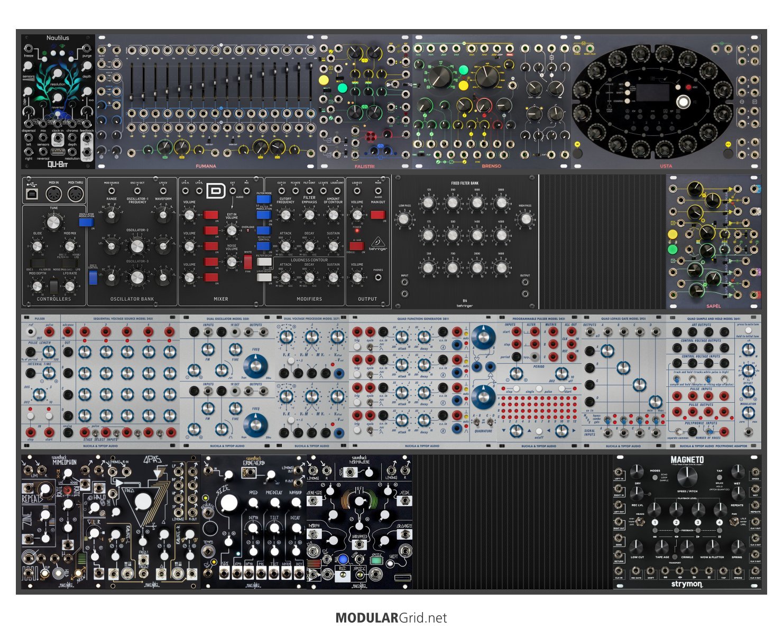This screenshot has height=629, width=783.
Task: Click the Wow & Flutter knob on Magneto
Action: coord(712,546)
